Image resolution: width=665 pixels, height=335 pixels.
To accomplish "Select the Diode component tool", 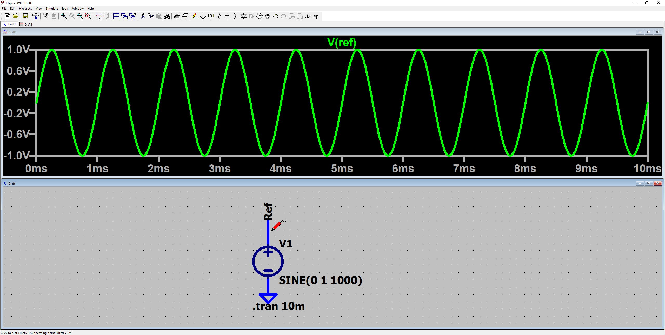I will coord(243,16).
